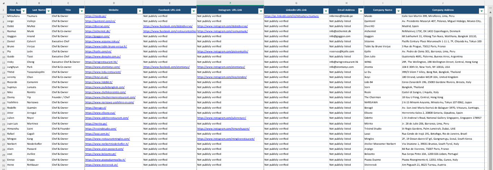Select the 'reservas@kjolle.com' email cell
Viewport: 493px width, 170px height.
point(346,52)
